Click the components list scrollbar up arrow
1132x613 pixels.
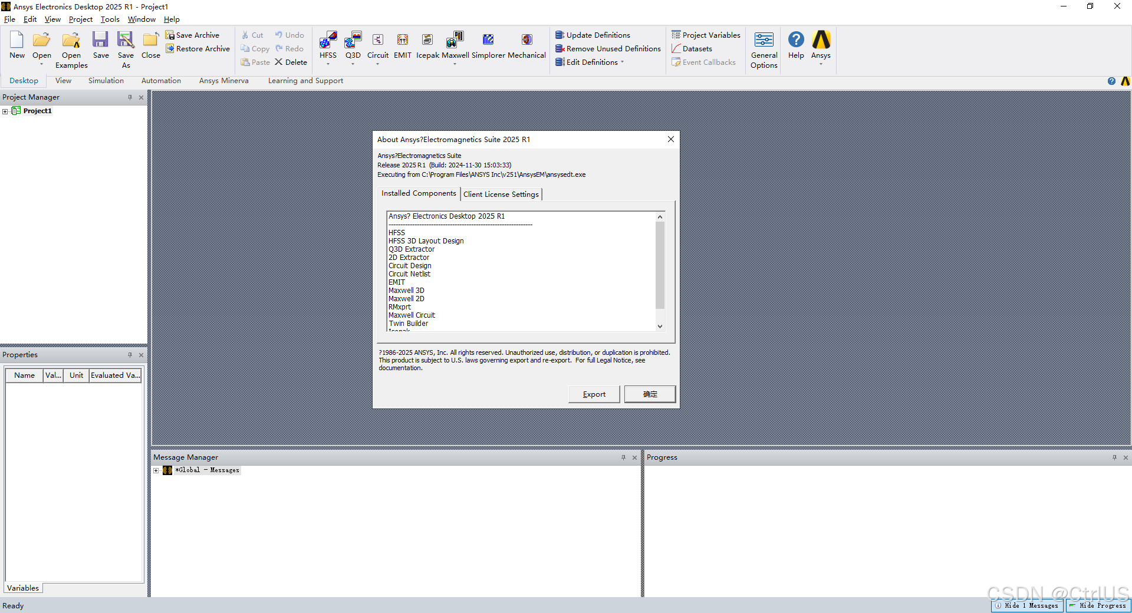click(x=660, y=217)
